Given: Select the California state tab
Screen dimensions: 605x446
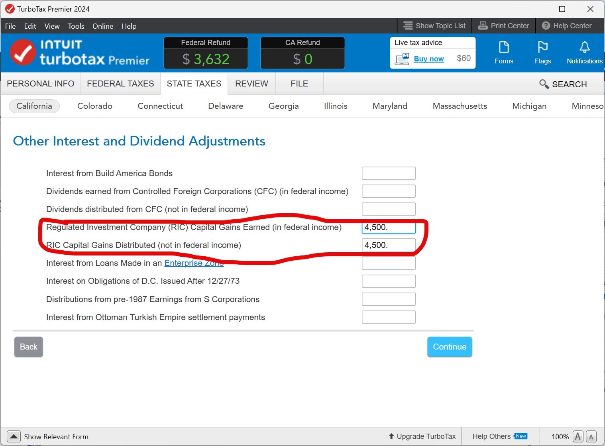Looking at the screenshot, I should coord(34,106).
